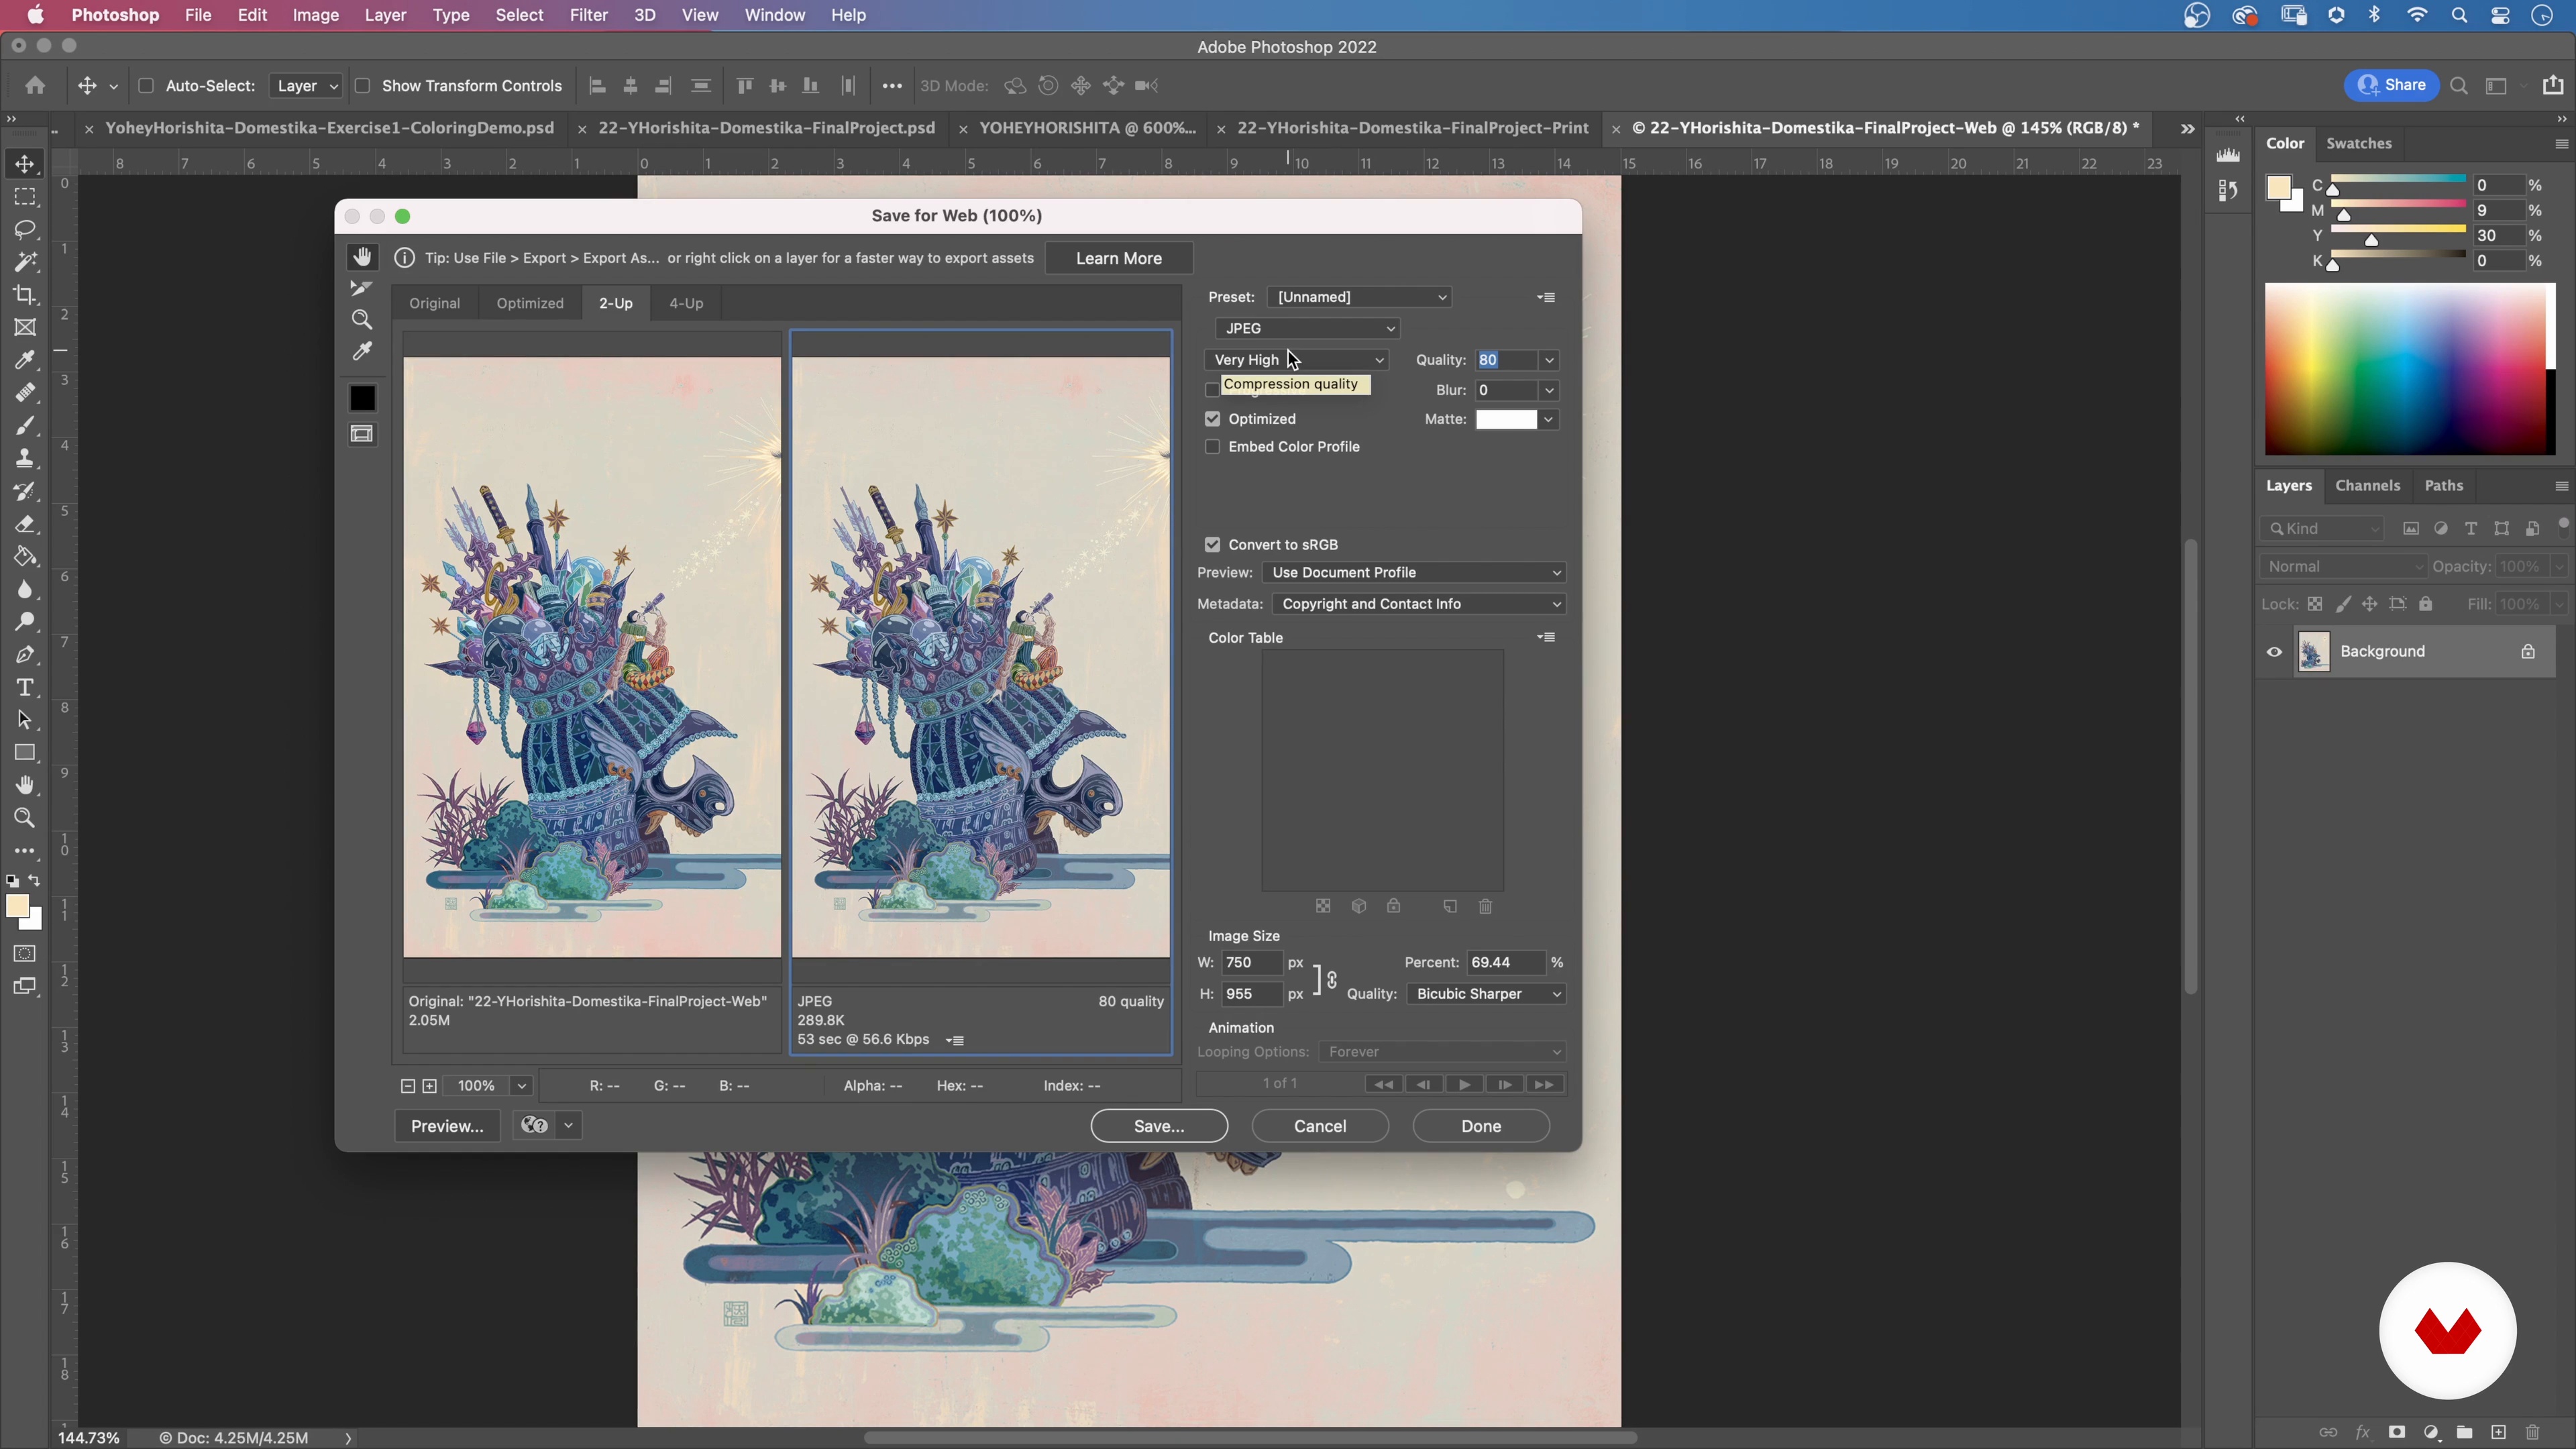The image size is (2576, 1449).
Task: Toggle Quick Mask mode
Action: pos(25,953)
